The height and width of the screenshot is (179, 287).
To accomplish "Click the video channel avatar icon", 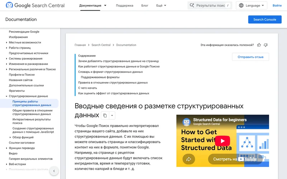I will tap(187, 122).
